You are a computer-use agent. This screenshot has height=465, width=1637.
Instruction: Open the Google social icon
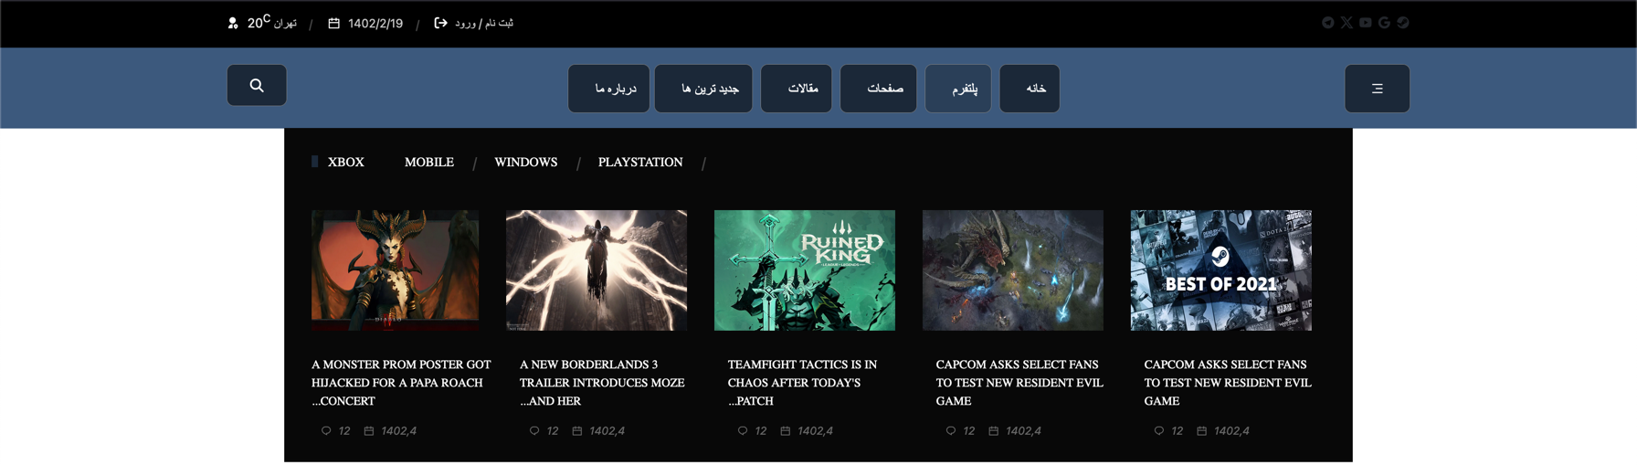(1384, 23)
